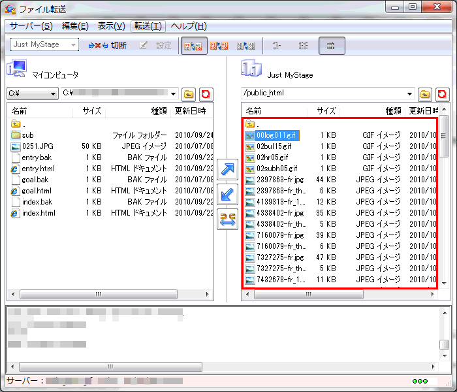Screen dimensions: 457x392
Task: Refresh the remote server file list
Action: (443, 94)
